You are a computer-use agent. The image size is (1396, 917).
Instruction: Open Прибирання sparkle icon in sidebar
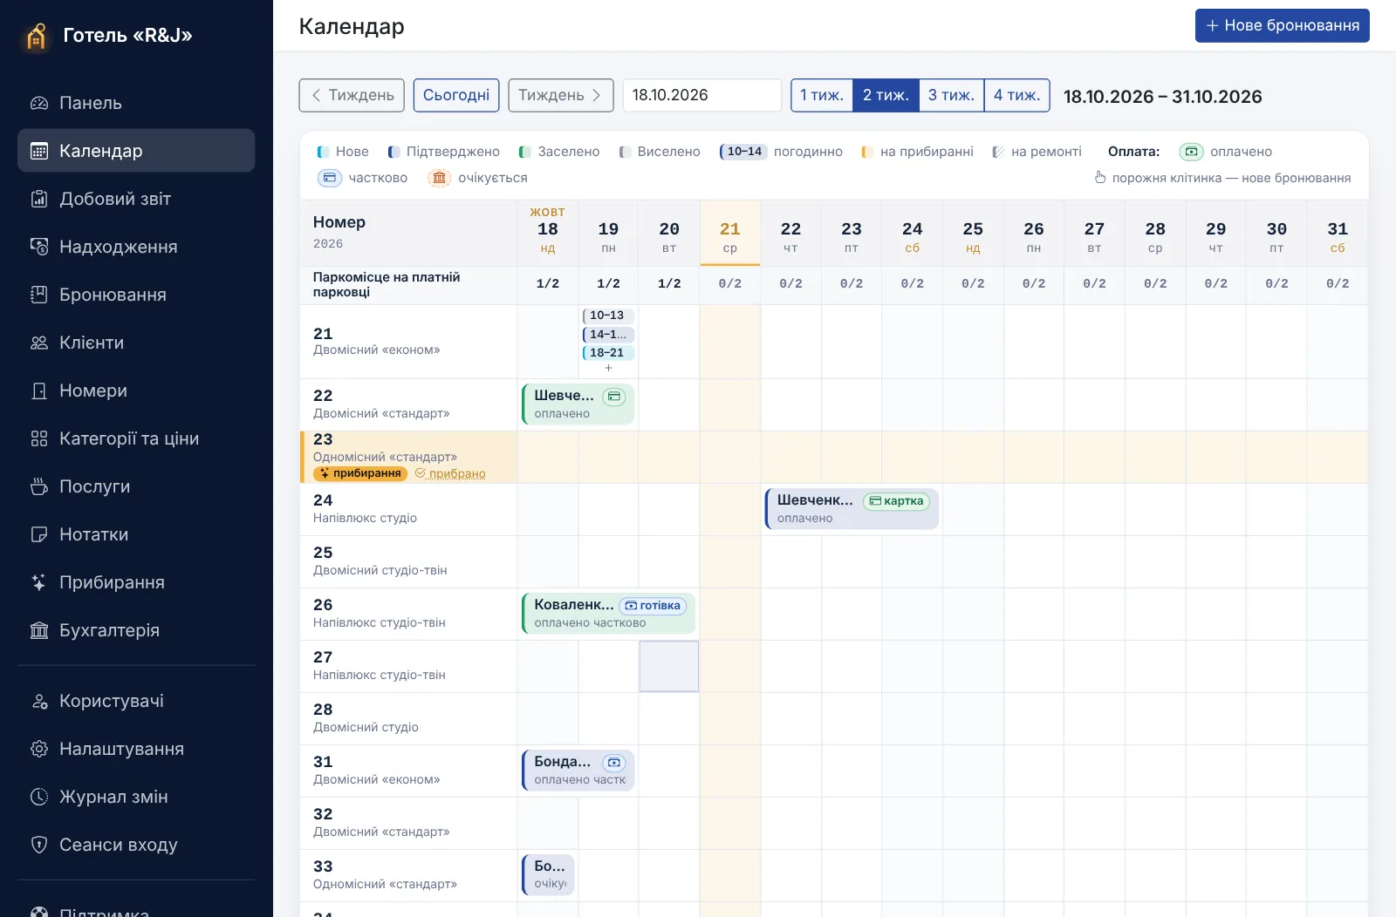tap(39, 582)
